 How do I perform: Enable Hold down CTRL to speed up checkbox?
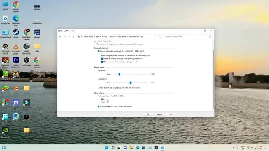tap(98, 88)
